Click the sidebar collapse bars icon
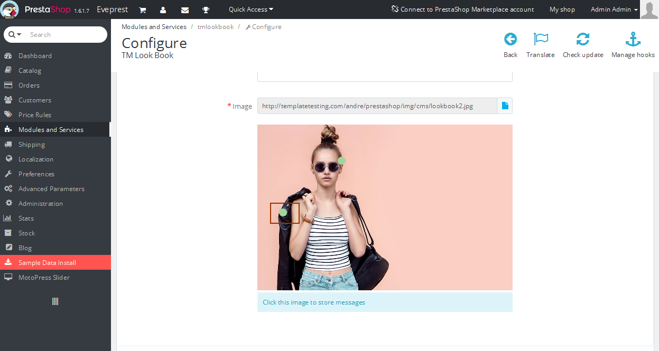 click(55, 301)
